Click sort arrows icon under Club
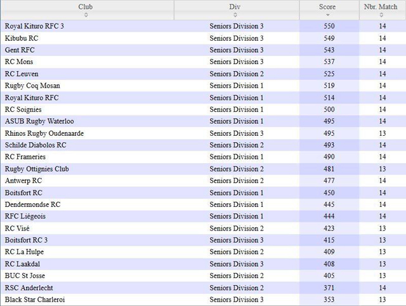 tap(86, 15)
